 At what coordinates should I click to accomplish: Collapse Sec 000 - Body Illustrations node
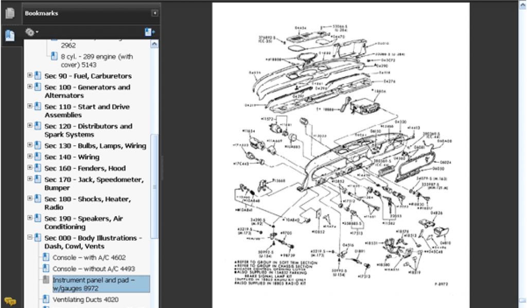pyautogui.click(x=30, y=238)
